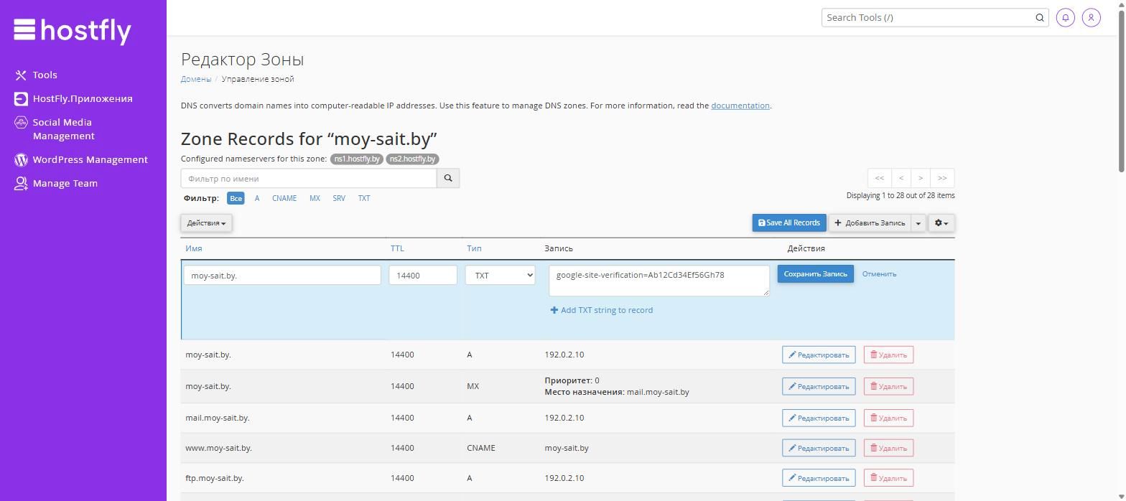Filter records by CNAME type

click(x=284, y=198)
